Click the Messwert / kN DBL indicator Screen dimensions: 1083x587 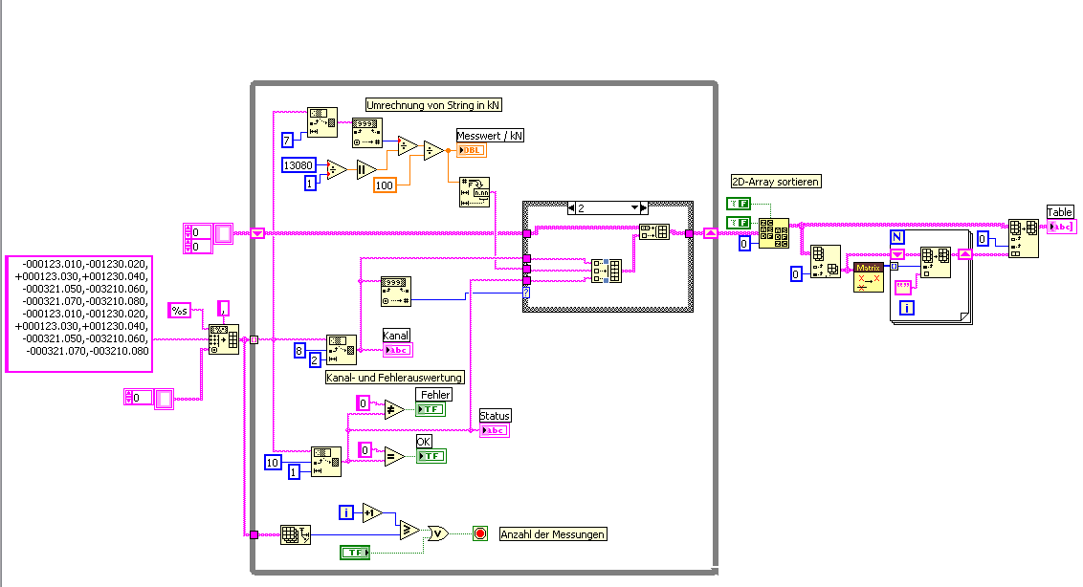(x=472, y=150)
